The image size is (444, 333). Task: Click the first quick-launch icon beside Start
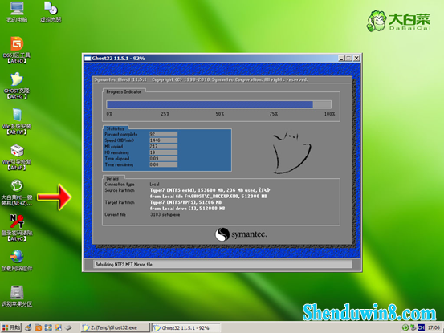pyautogui.click(x=28, y=327)
